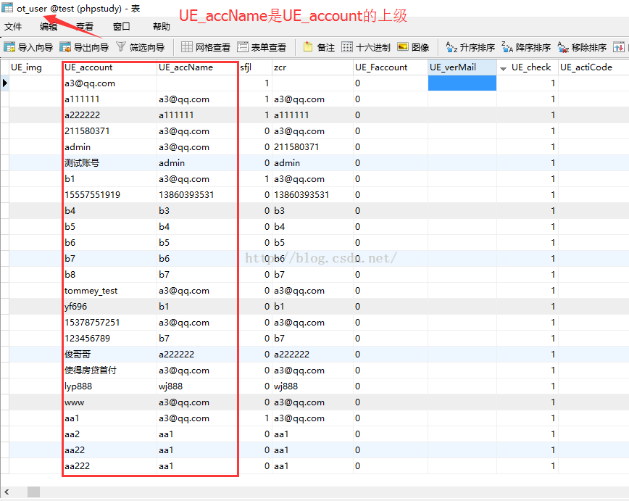Image resolution: width=629 pixels, height=501 pixels.
Task: Open the Memo (备注) icon
Action: coord(308,47)
